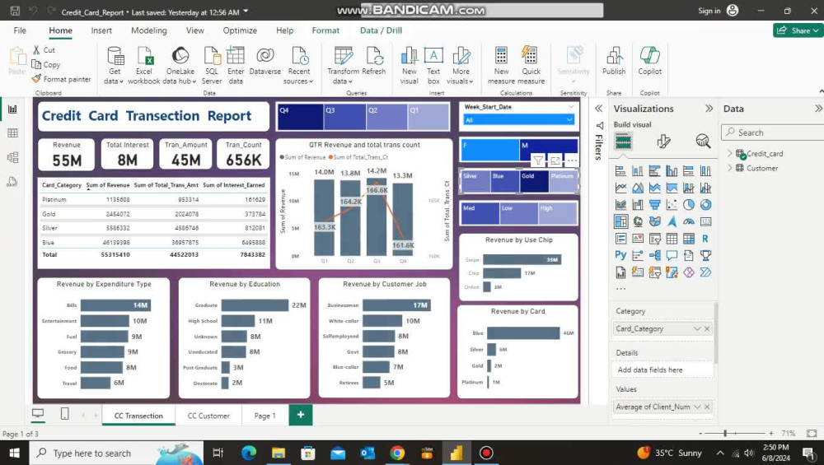Open the Data / Drill tab
The image size is (824, 465).
coord(381,30)
